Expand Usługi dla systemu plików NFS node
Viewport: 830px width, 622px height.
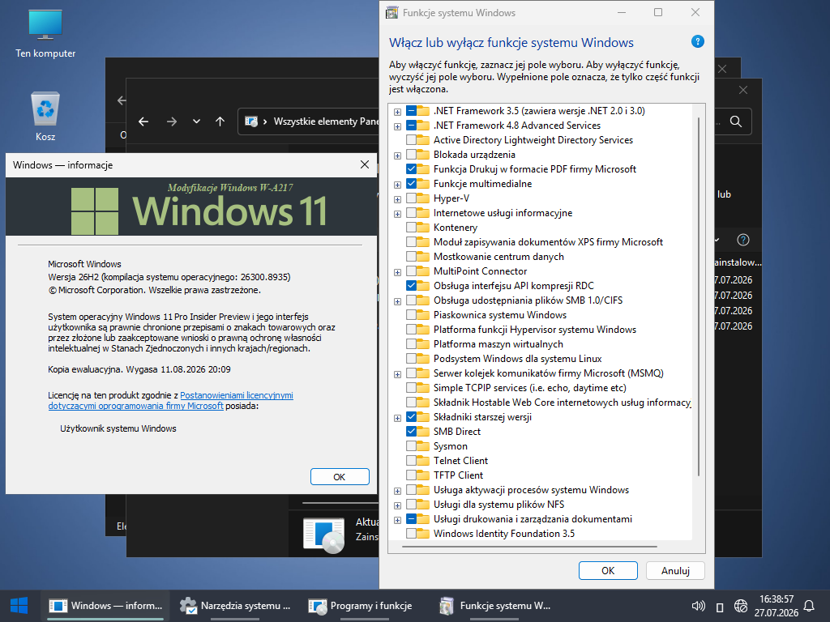(x=397, y=505)
